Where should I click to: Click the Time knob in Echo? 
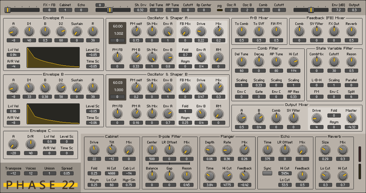pos(267,150)
